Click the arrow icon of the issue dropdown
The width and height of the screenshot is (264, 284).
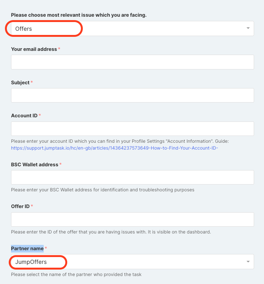(248, 28)
